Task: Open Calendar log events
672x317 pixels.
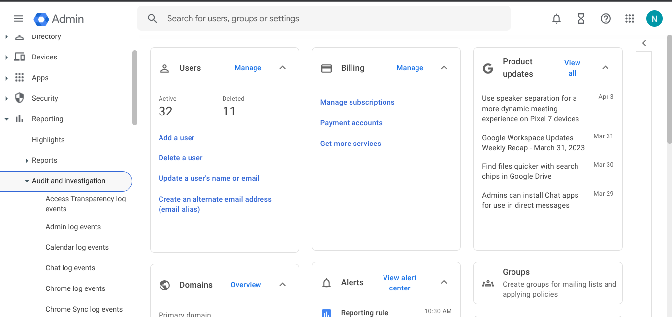Action: (77, 247)
